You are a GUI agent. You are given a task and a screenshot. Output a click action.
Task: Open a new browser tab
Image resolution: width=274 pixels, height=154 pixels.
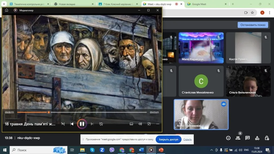(233, 4)
